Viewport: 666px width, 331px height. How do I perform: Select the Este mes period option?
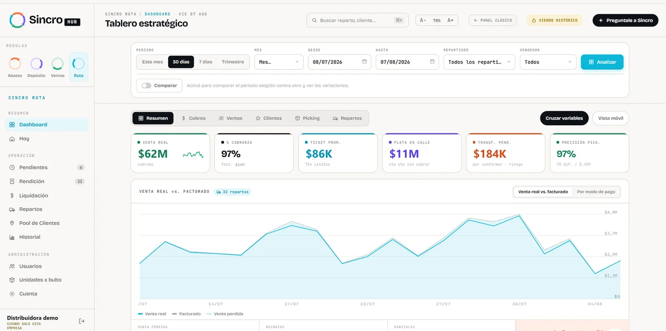(x=152, y=62)
